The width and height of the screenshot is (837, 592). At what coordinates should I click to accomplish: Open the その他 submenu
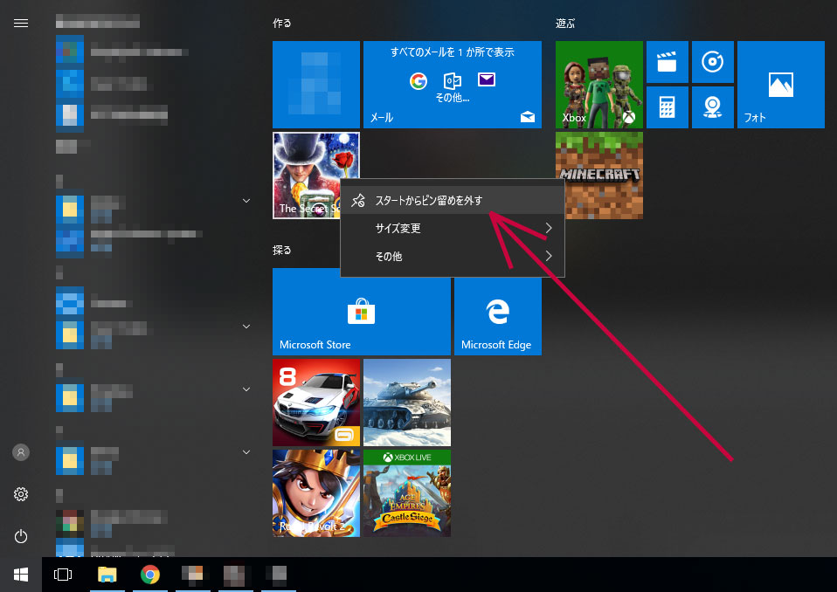click(452, 257)
